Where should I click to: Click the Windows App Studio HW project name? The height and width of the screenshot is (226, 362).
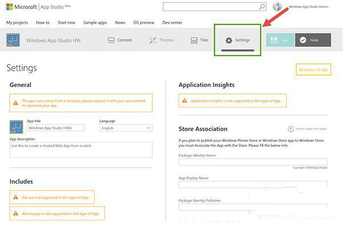pos(53,41)
